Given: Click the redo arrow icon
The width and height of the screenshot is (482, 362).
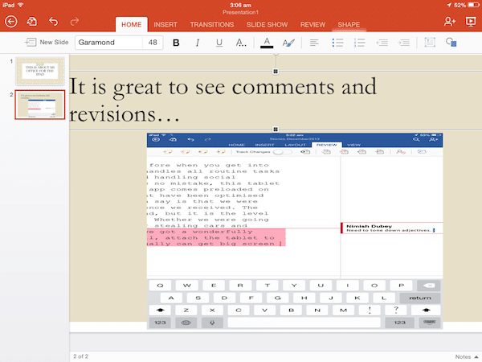Looking at the screenshot, I should point(75,22).
